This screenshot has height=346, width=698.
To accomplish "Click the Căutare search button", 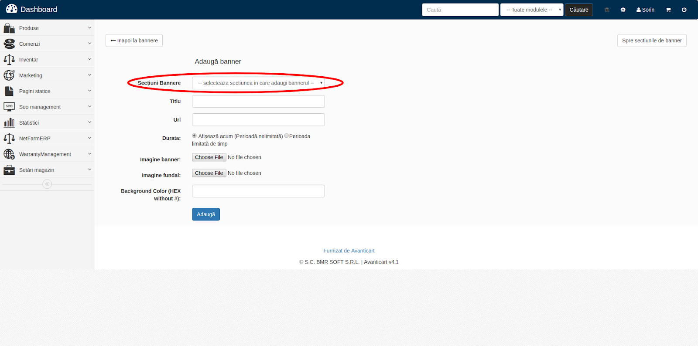I will pos(579,10).
